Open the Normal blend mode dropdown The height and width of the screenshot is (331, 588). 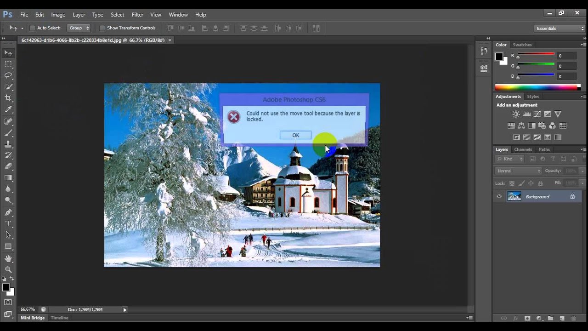(519, 171)
